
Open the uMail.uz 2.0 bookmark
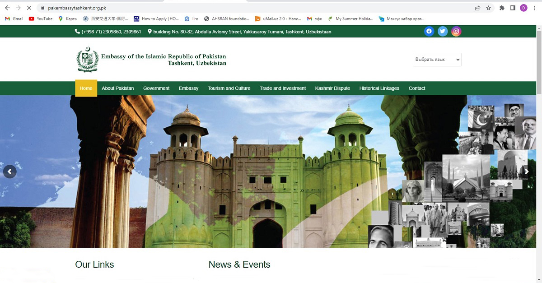[278, 19]
